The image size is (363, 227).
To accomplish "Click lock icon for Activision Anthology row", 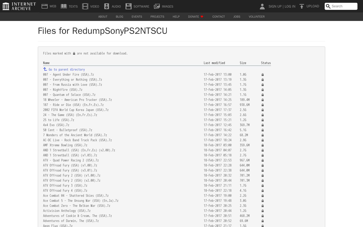I will (x=262, y=211).
